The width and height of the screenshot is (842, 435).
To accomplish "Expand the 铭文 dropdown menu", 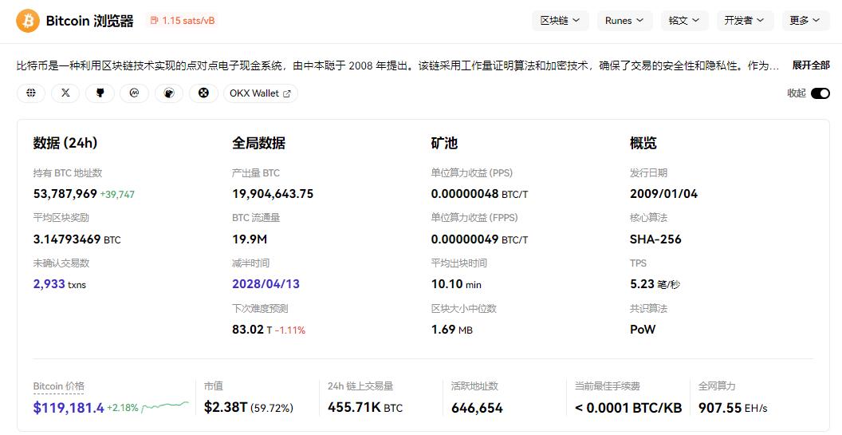I will coord(684,21).
